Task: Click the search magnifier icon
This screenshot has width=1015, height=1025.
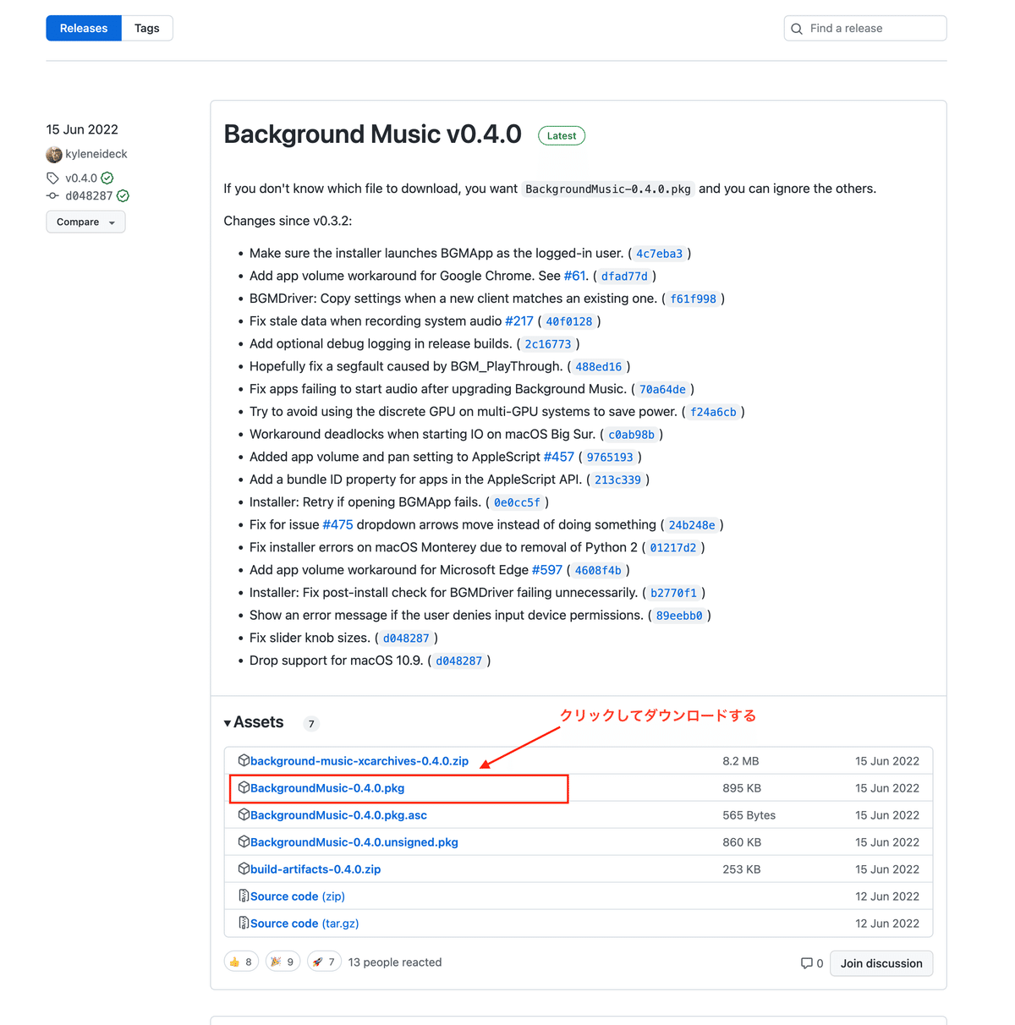Action: coord(797,29)
